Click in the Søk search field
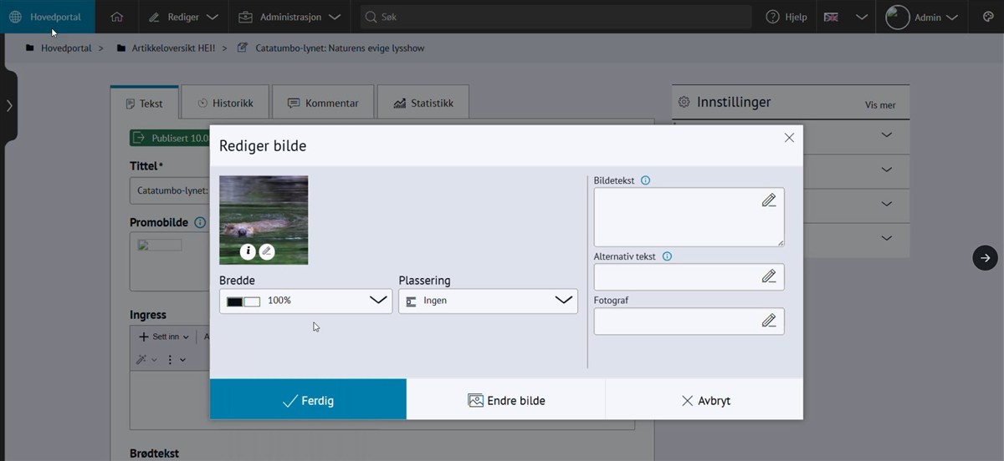The image size is (1004, 461). coord(556,17)
